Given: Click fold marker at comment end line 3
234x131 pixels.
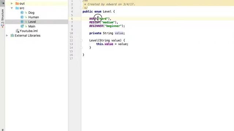Looking at the screenshot, I should click(81, 8).
